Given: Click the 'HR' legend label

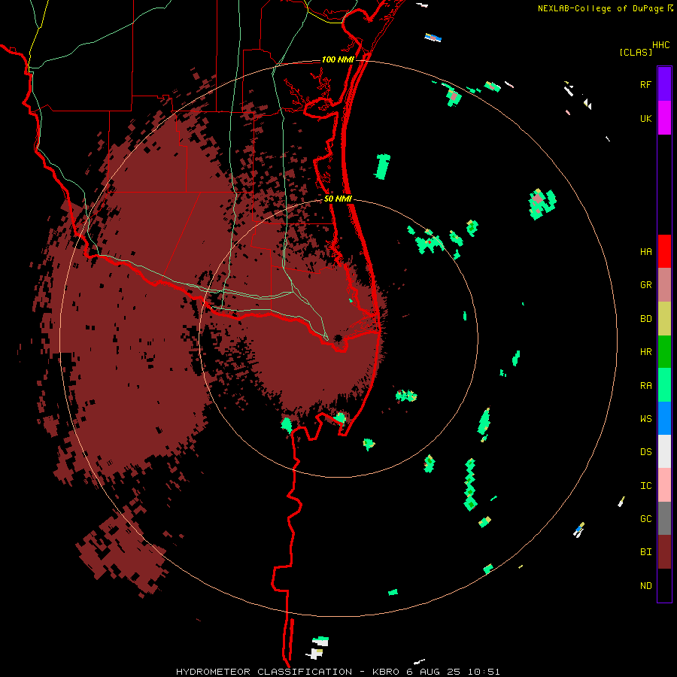Looking at the screenshot, I should [645, 352].
